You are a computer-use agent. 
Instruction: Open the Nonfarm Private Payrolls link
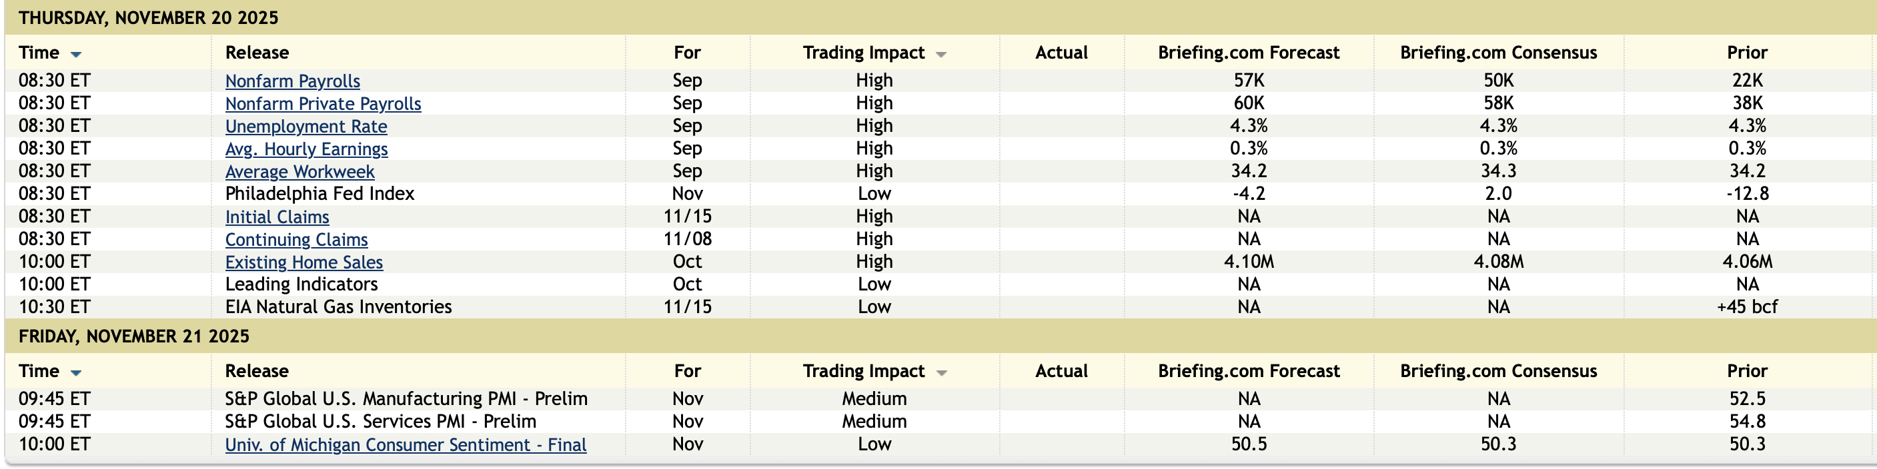[323, 103]
